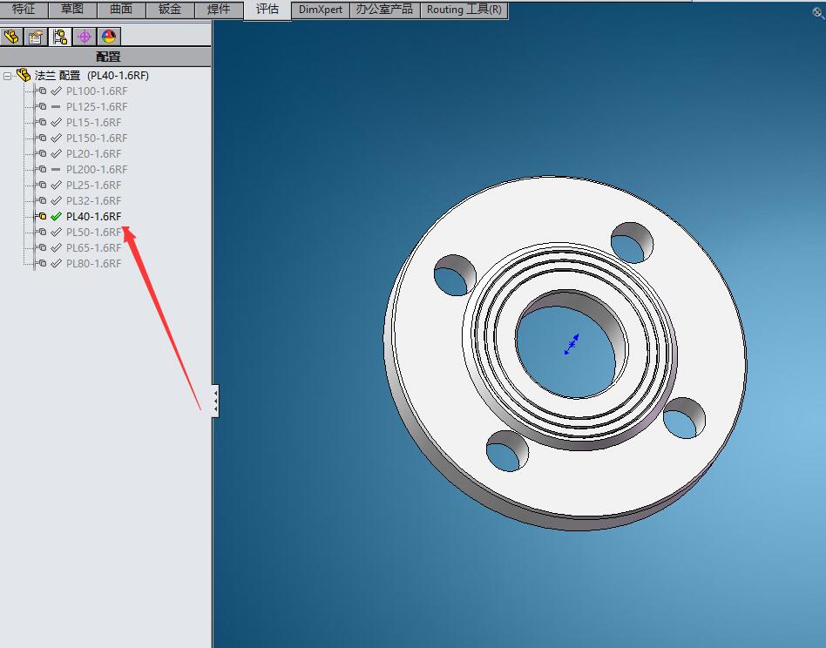Click the view orientation icon at top right
Screen dimensions: 826x648
click(819, 13)
